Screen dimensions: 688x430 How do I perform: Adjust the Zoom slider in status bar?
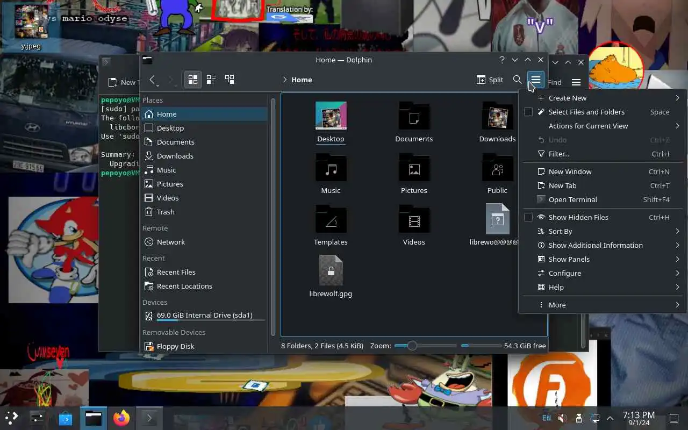425,346
